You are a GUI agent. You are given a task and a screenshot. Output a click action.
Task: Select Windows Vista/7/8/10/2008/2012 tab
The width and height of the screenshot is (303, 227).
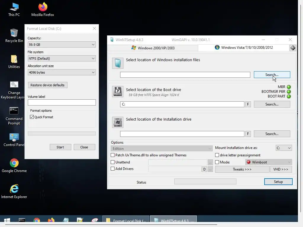pyautogui.click(x=244, y=48)
